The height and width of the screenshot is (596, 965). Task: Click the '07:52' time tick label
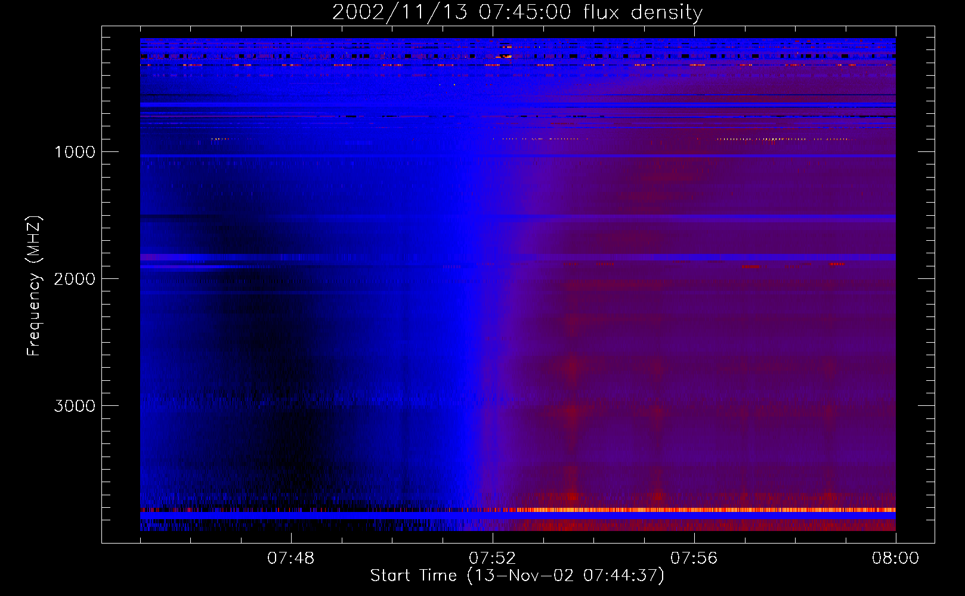click(492, 558)
